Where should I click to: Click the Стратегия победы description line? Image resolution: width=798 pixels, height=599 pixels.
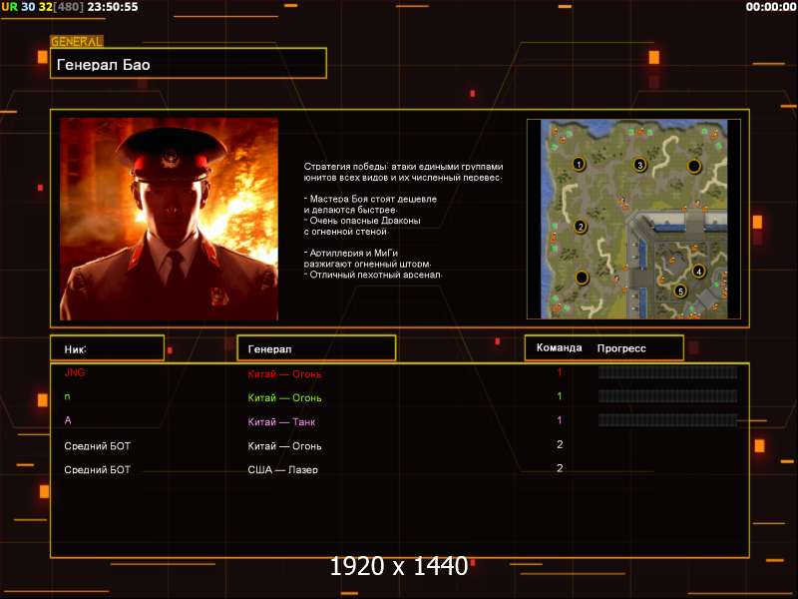pos(403,167)
